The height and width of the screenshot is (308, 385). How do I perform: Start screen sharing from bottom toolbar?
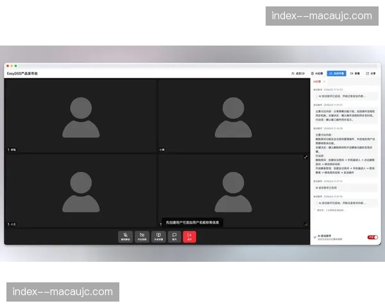[158, 236]
